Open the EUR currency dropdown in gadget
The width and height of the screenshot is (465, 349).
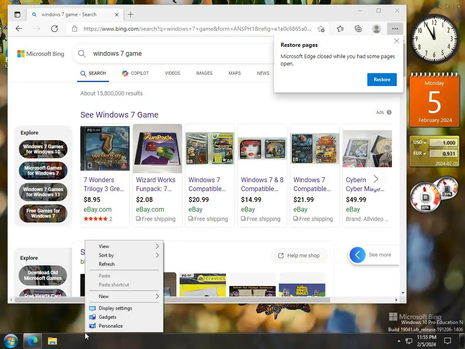point(419,153)
